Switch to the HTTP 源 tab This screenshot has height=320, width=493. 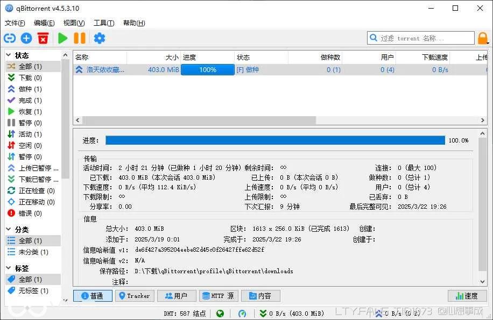click(219, 296)
